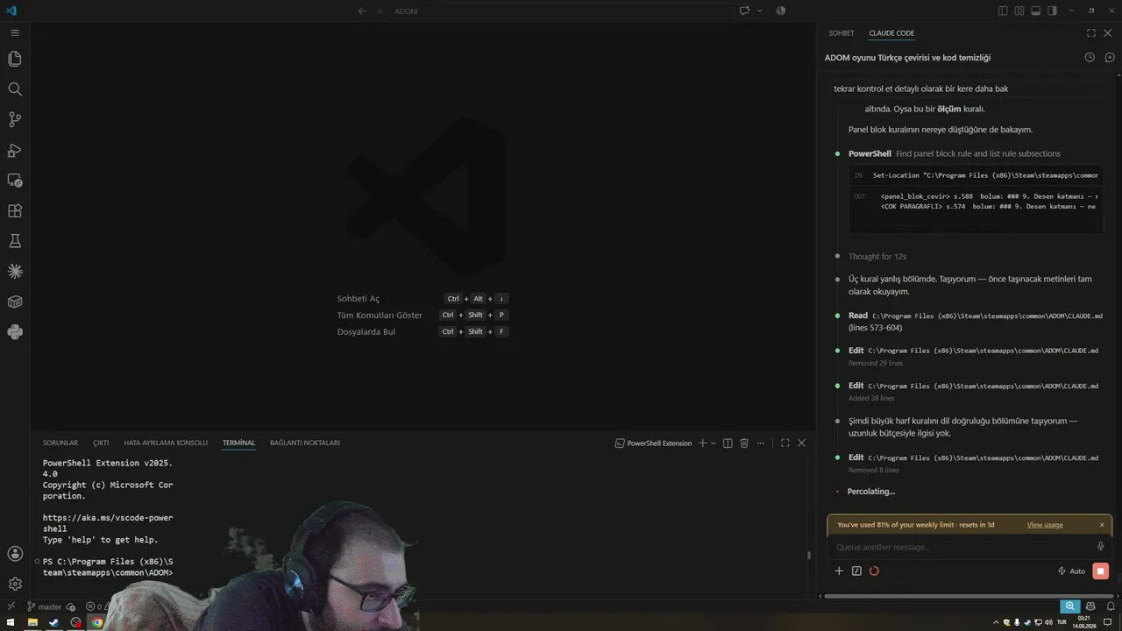Image resolution: width=1122 pixels, height=631 pixels.
Task: Open the Remote Explorer view
Action: [x=15, y=181]
